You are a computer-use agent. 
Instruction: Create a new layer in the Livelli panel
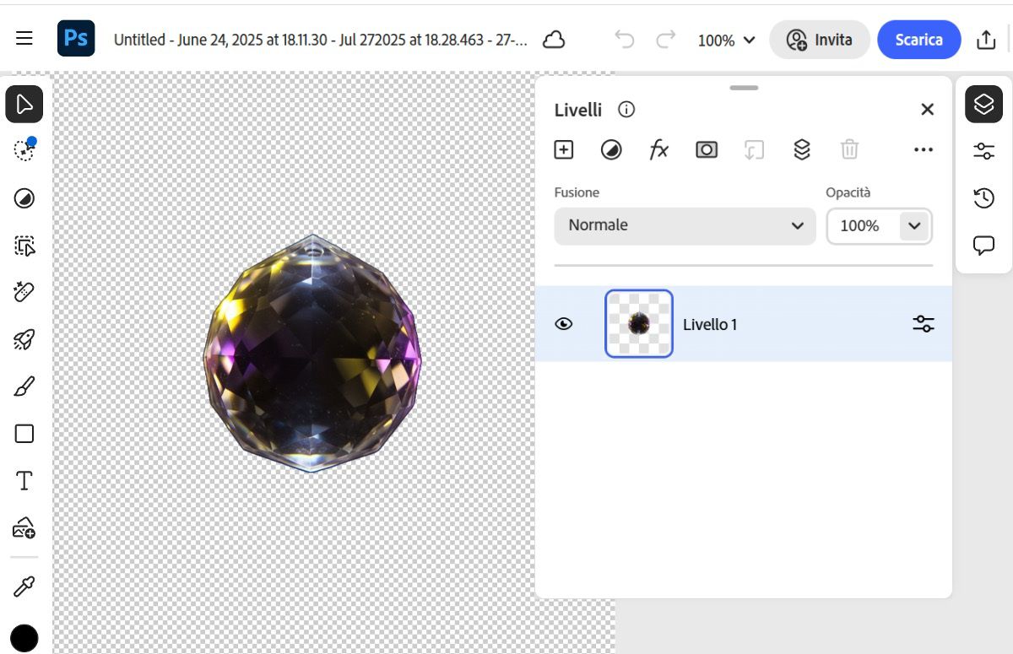tap(563, 149)
